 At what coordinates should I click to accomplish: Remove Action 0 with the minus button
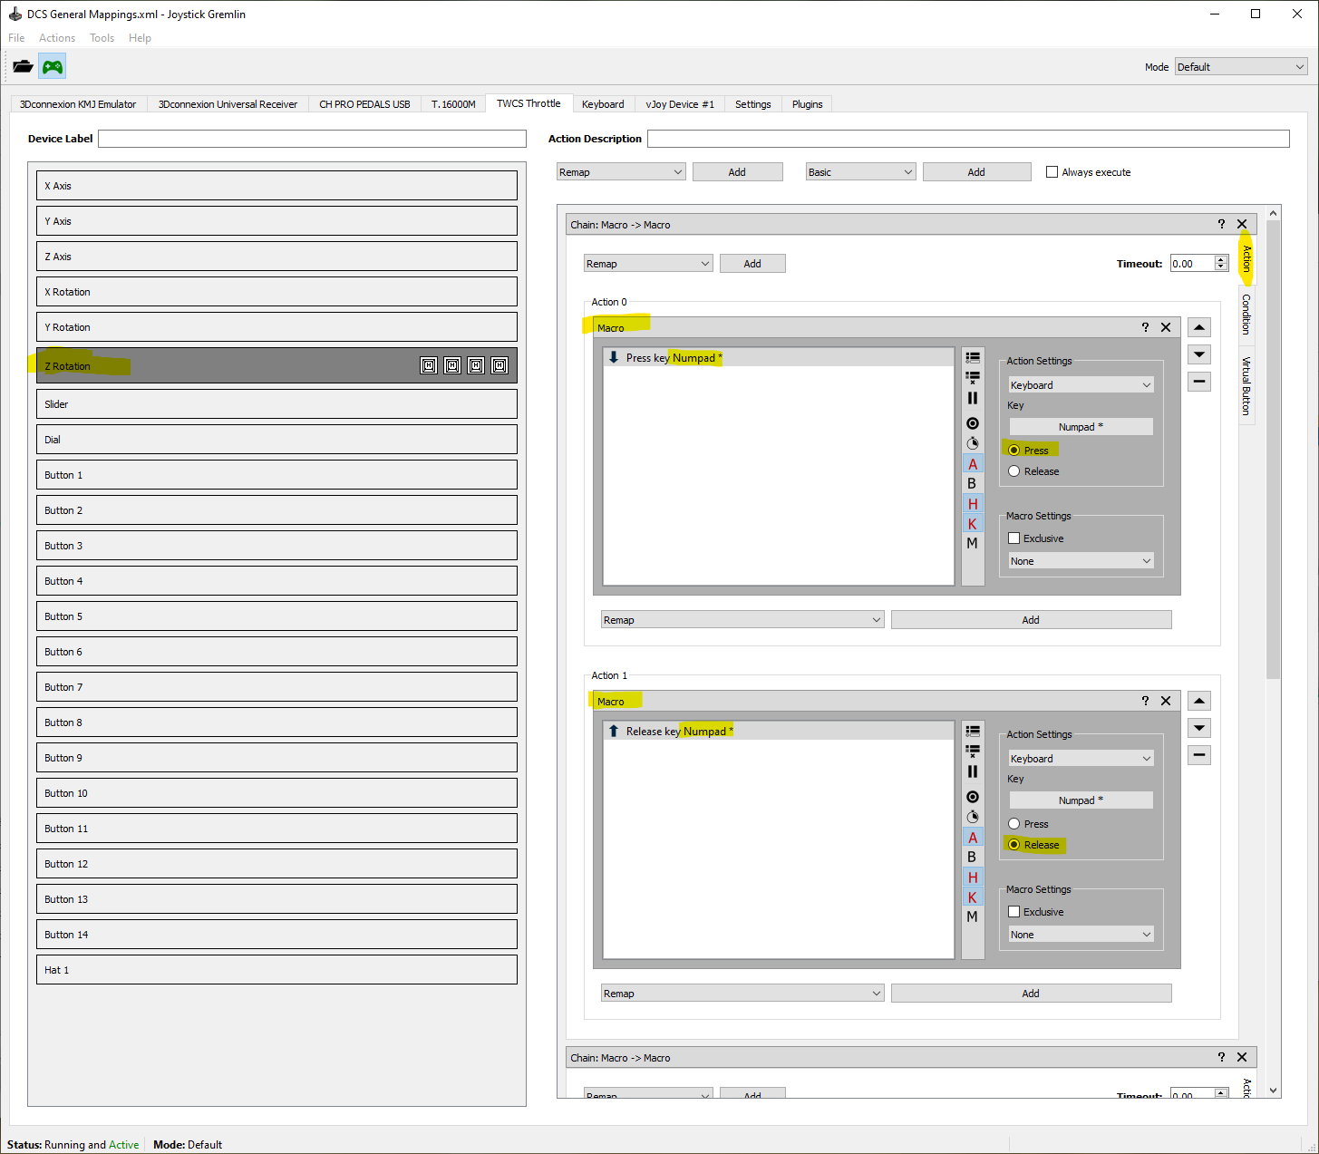coord(1199,382)
